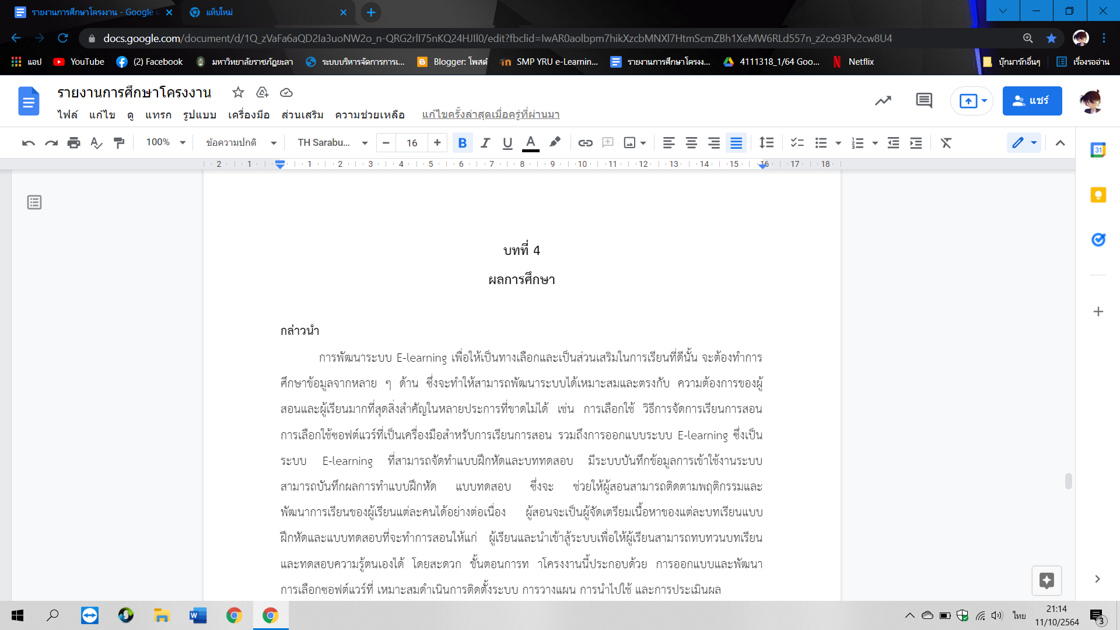The width and height of the screenshot is (1120, 630).
Task: Insert a checklist
Action: click(x=797, y=143)
